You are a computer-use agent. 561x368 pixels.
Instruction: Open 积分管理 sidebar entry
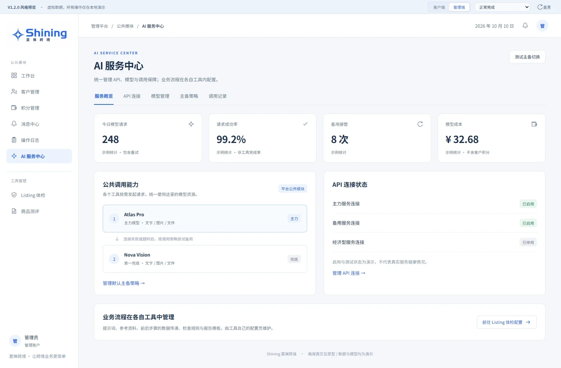point(39,108)
